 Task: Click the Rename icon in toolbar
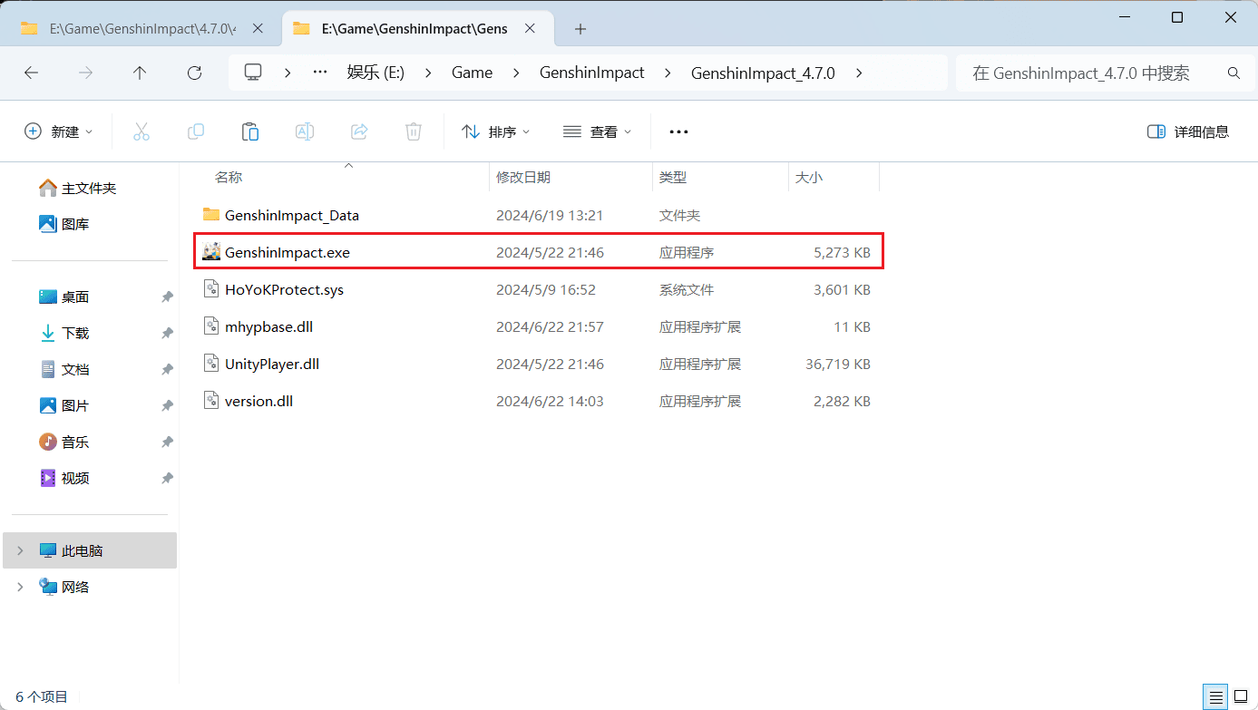tap(305, 131)
